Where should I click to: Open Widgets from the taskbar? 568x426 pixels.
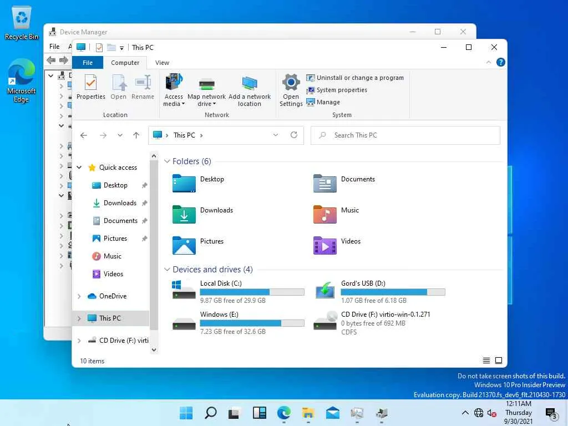pos(260,413)
